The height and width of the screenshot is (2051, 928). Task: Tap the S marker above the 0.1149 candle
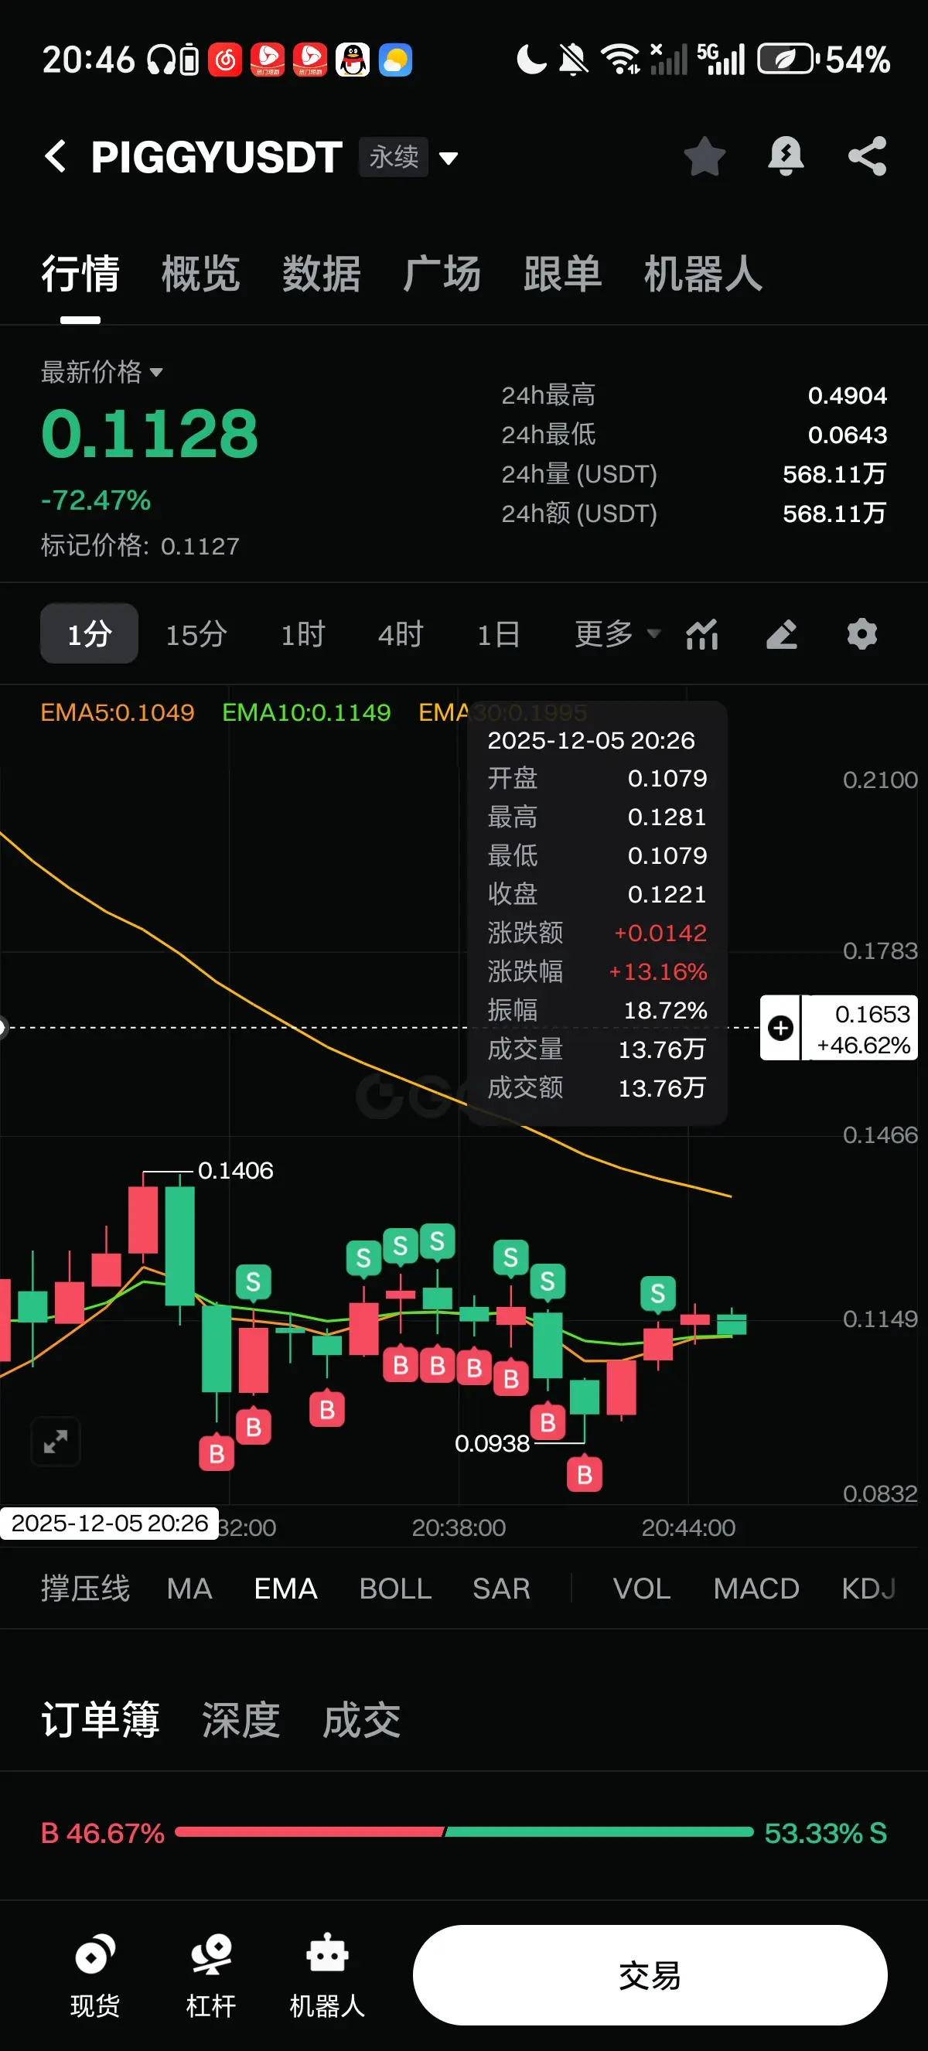tap(657, 1293)
